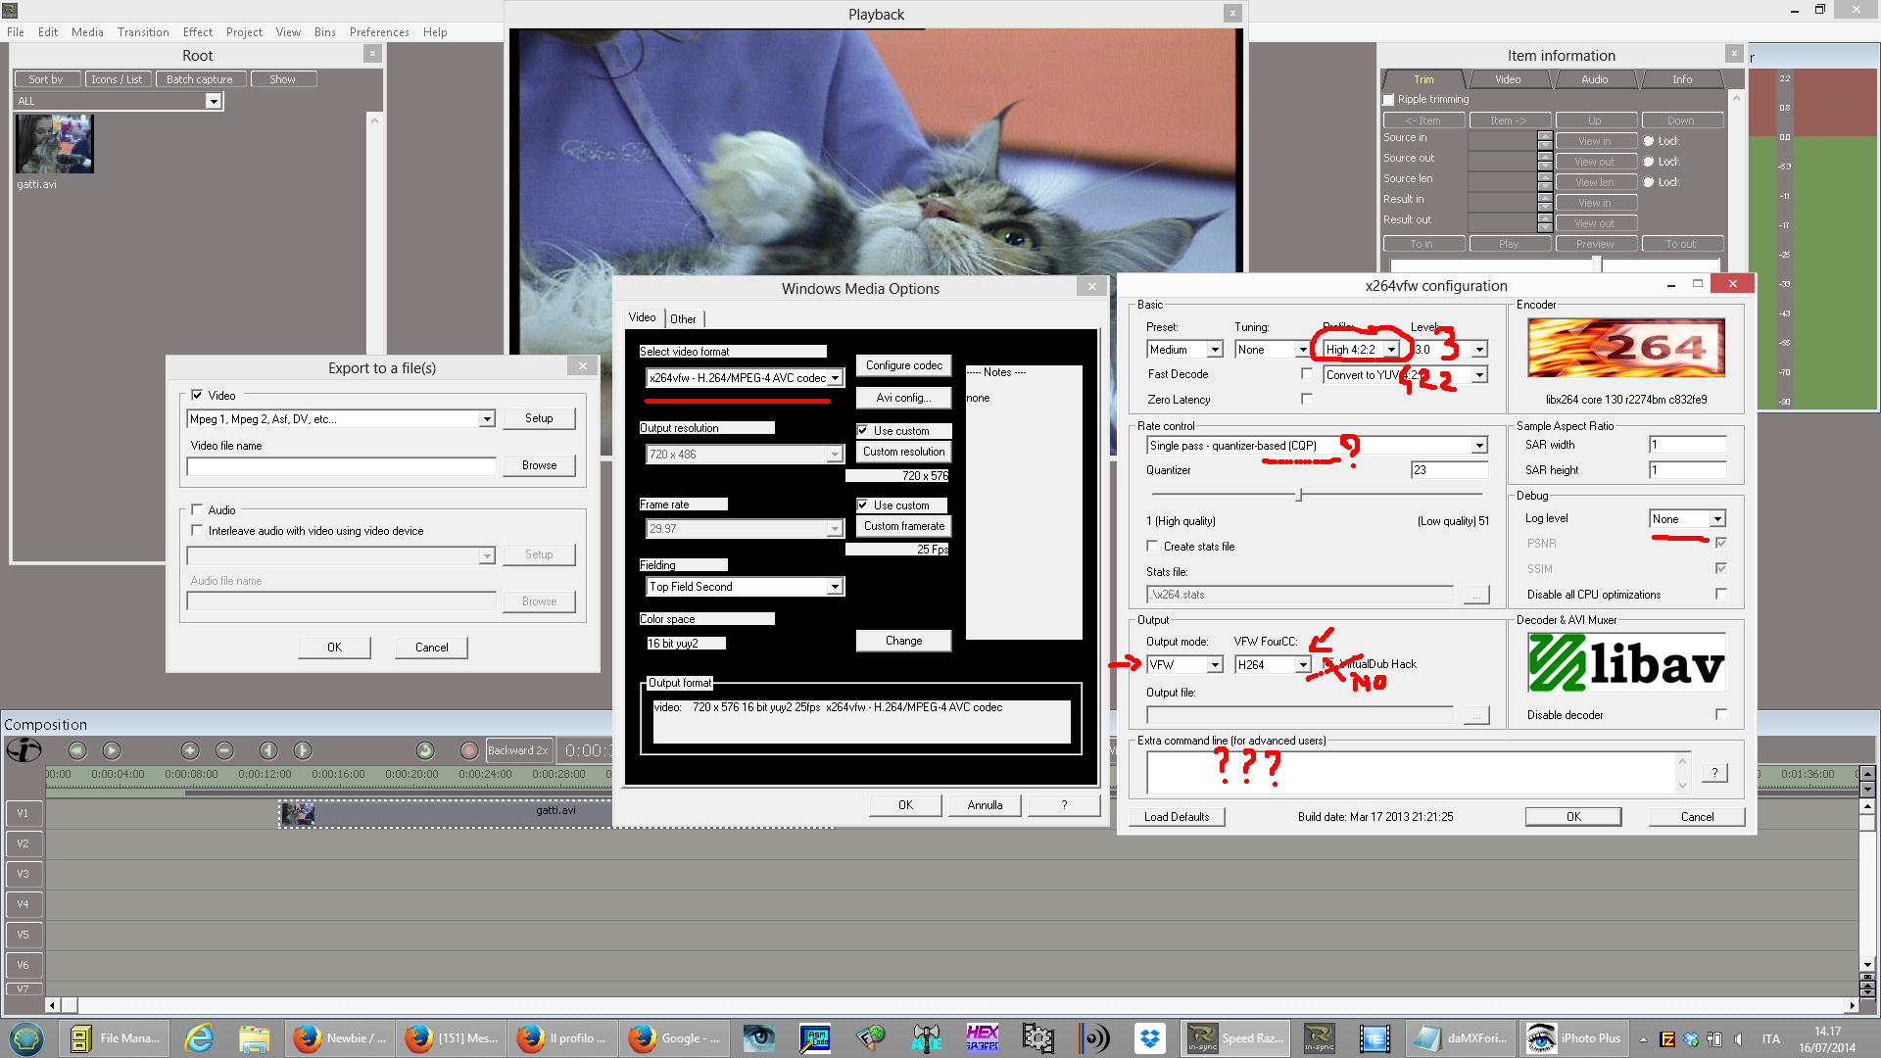Select the gatti.avi thumbnail in Root bin
1881x1058 pixels.
click(x=54, y=144)
